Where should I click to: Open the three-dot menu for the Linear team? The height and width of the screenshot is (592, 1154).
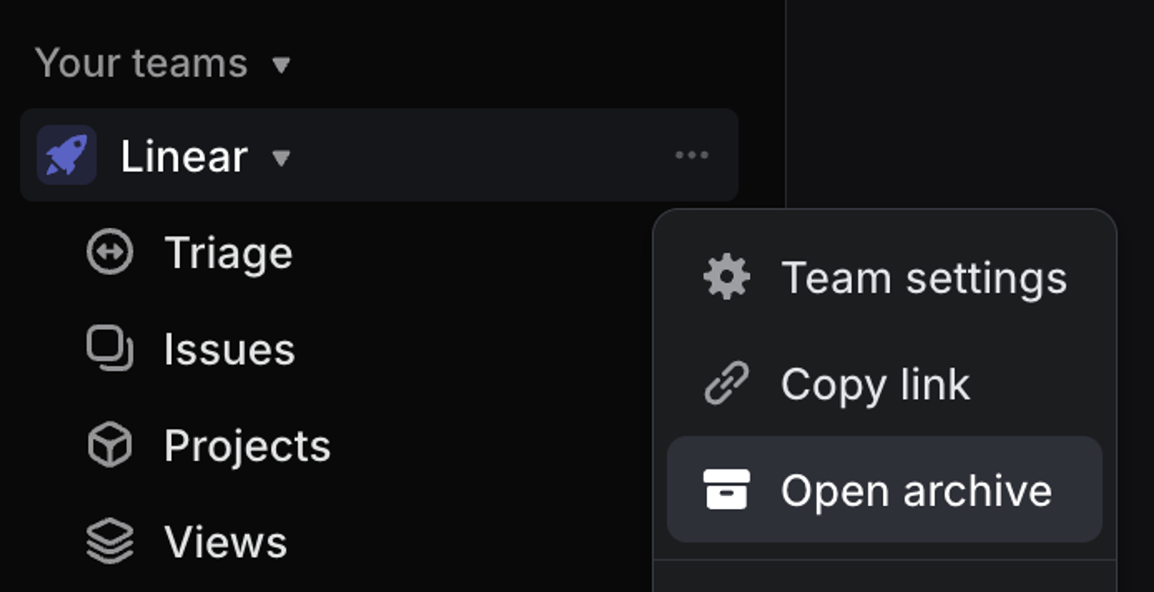coord(691,155)
